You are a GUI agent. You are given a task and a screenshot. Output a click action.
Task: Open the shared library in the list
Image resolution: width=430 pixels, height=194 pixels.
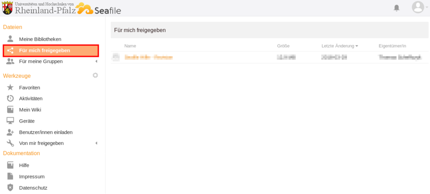pos(148,57)
